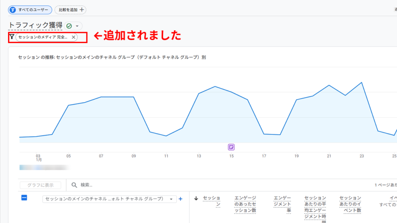Image resolution: width=397 pixels, height=223 pixels.
Task: Click the plus icon to add secondary dimension
Action: click(180, 199)
